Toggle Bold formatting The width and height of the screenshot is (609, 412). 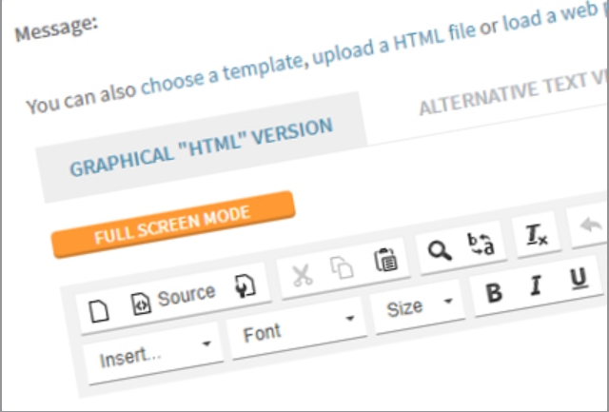pos(493,293)
